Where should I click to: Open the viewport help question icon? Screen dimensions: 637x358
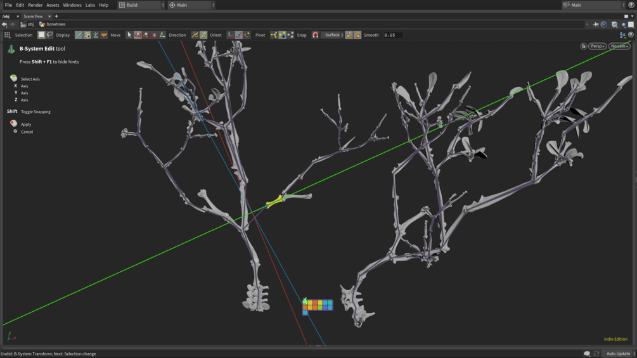pyautogui.click(x=631, y=35)
